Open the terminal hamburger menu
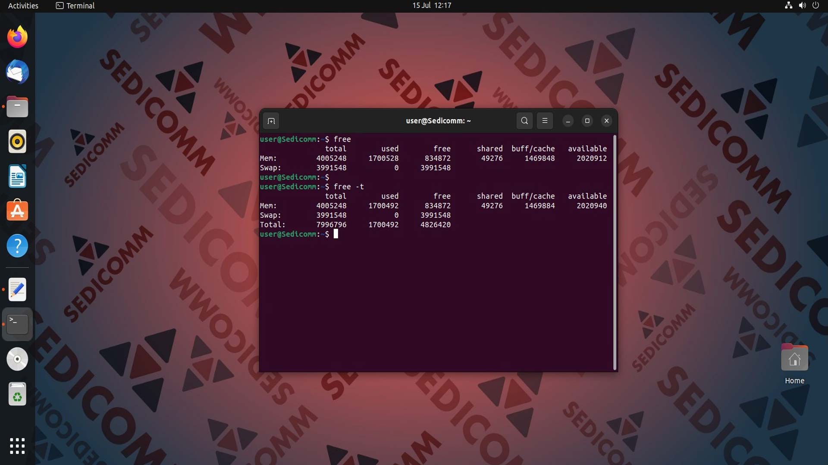Screen dimensions: 828x465 click(x=545, y=121)
